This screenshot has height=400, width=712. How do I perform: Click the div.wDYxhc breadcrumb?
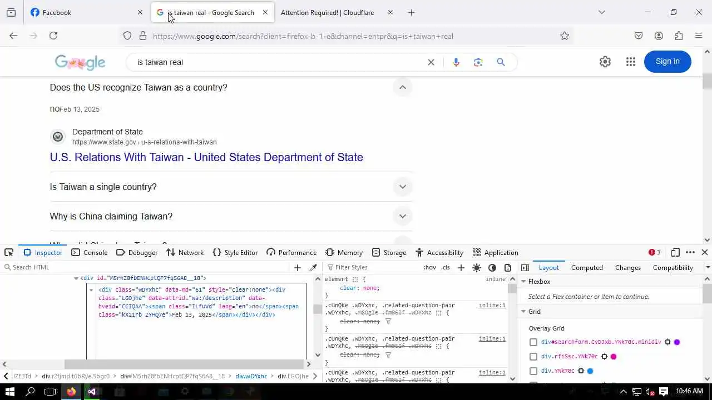click(251, 376)
